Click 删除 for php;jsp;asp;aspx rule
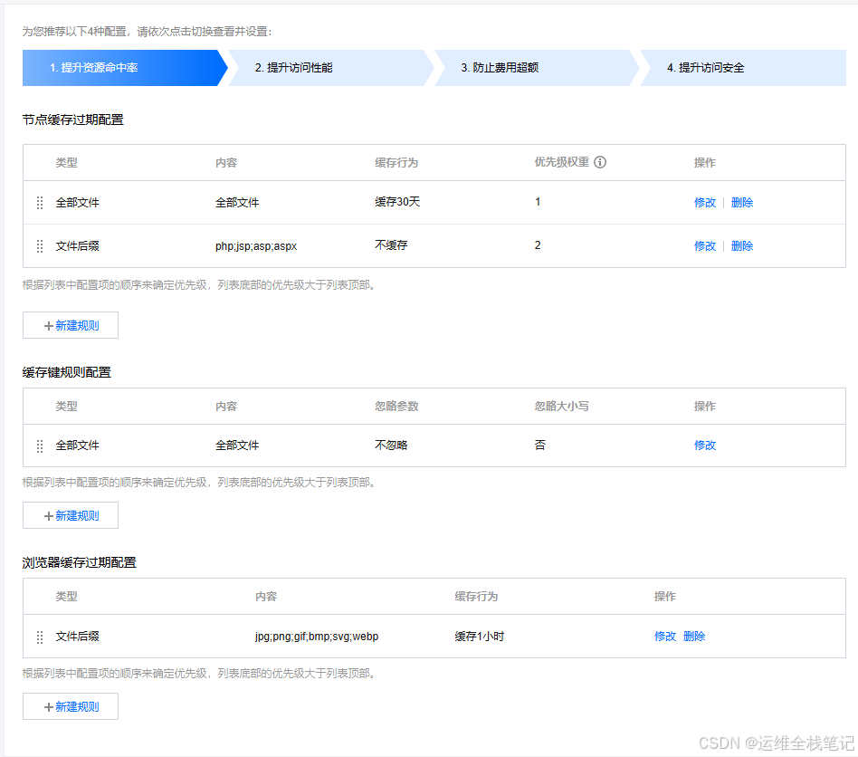This screenshot has width=858, height=757. pos(742,246)
